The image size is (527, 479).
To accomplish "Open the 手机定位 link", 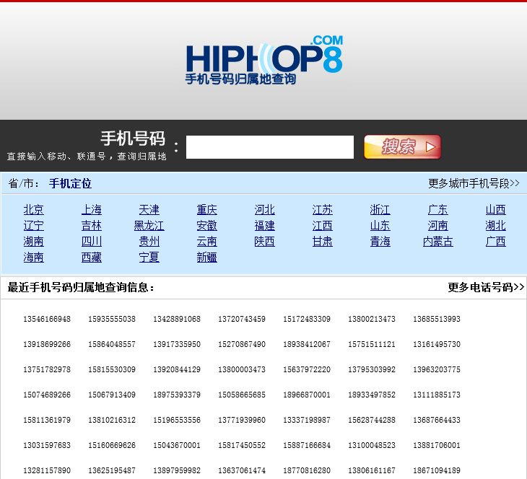I will coord(70,183).
